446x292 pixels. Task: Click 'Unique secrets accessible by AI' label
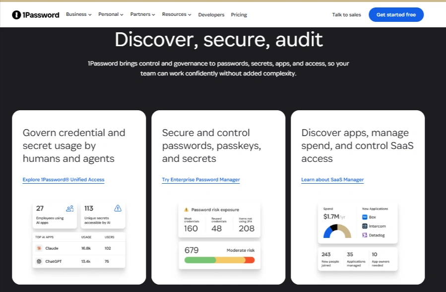(97, 220)
